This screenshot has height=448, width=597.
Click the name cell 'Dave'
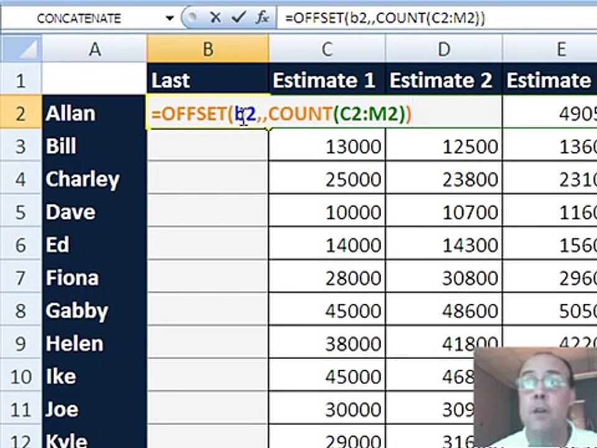[95, 212]
